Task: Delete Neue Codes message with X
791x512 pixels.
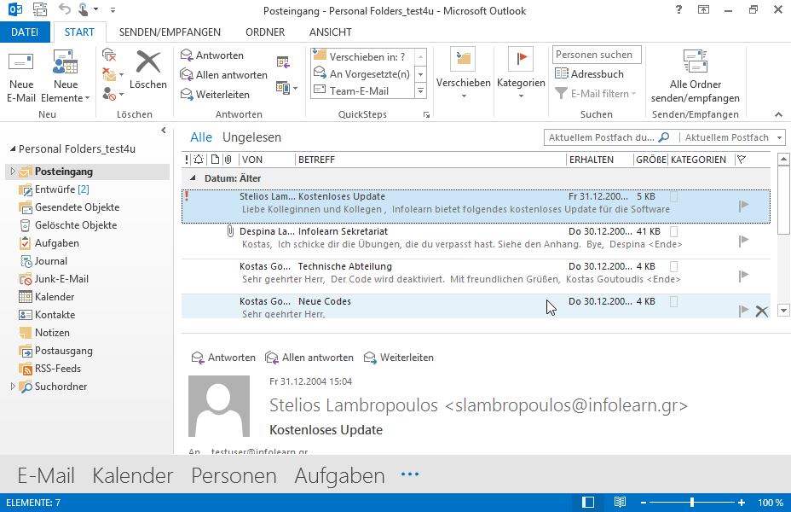Action: pos(762,311)
